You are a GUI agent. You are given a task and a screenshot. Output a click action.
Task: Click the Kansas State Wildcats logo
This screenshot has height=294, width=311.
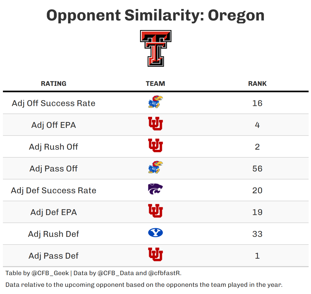point(155,189)
